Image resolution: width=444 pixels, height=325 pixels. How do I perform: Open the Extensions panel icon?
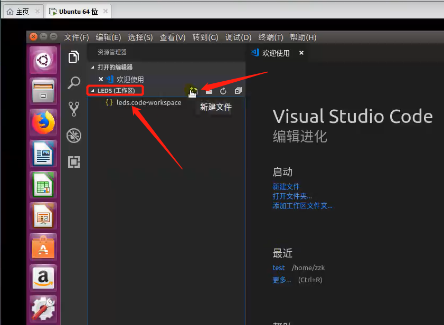[x=74, y=162]
